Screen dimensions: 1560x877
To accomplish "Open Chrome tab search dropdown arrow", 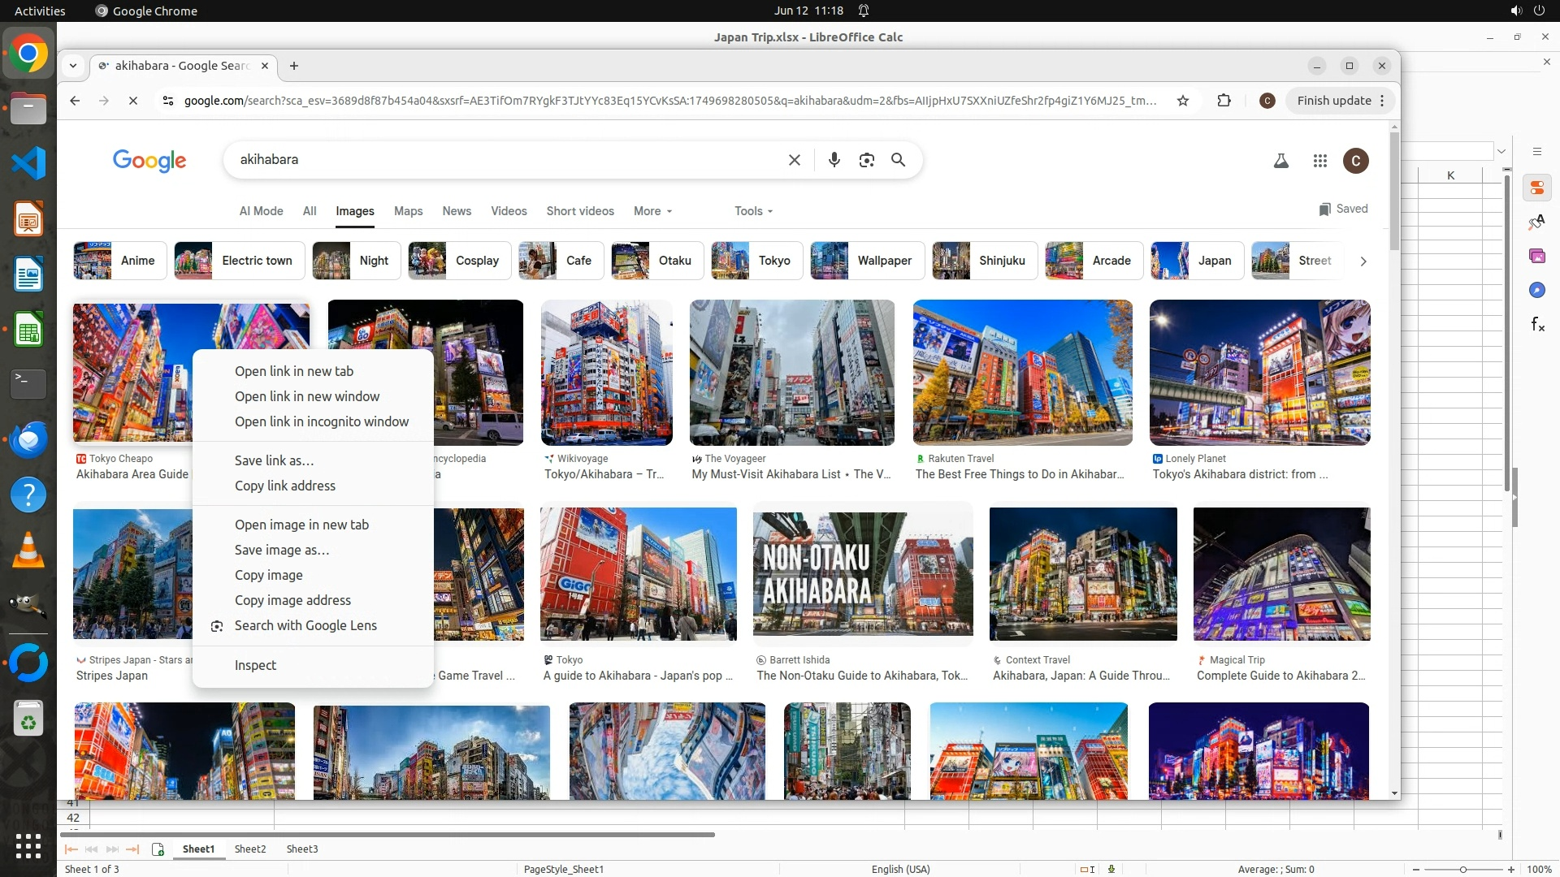I will pyautogui.click(x=73, y=66).
